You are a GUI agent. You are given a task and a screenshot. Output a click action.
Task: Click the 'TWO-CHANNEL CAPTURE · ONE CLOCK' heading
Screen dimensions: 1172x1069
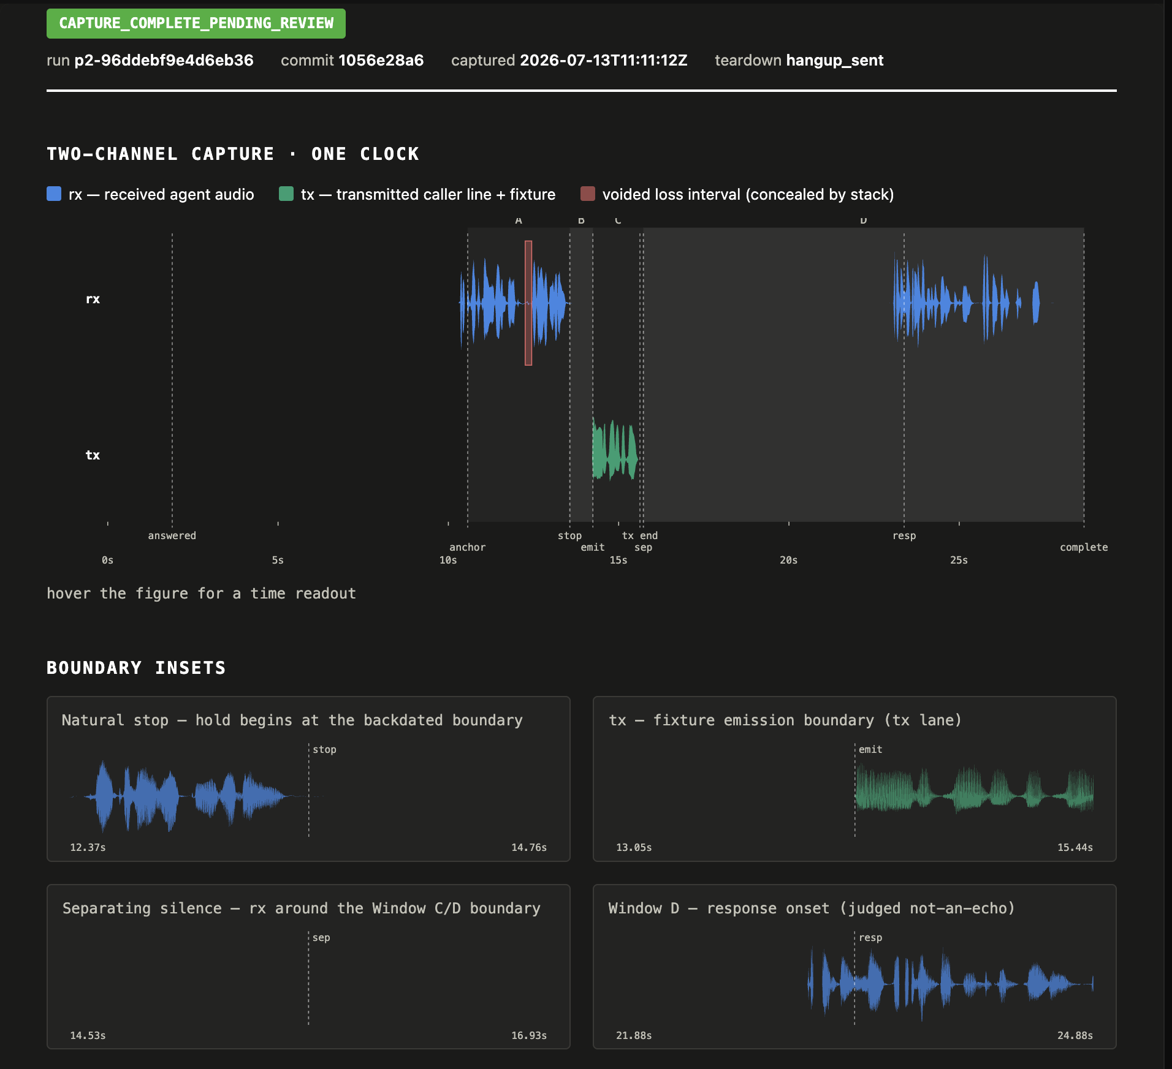point(233,154)
